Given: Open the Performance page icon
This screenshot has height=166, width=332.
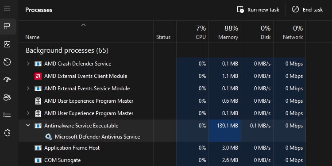Looking at the screenshot, I should pos(7,44).
